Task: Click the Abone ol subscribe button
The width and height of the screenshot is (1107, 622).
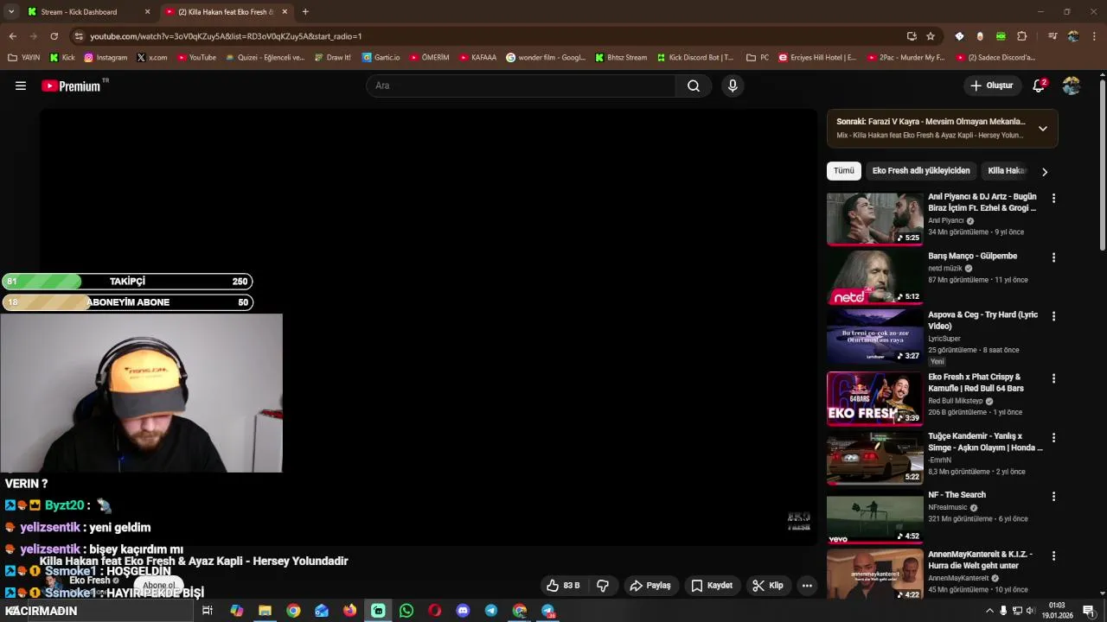Action: 159,586
